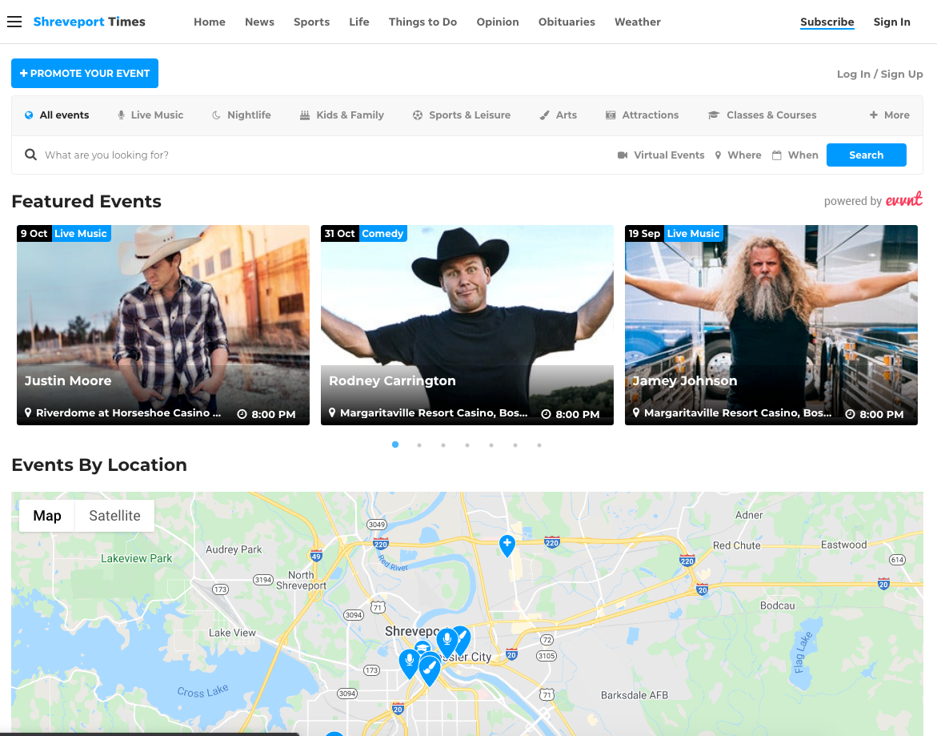Click the '9 Oct' date badge
Screen dimensions: 937x736
(34, 233)
